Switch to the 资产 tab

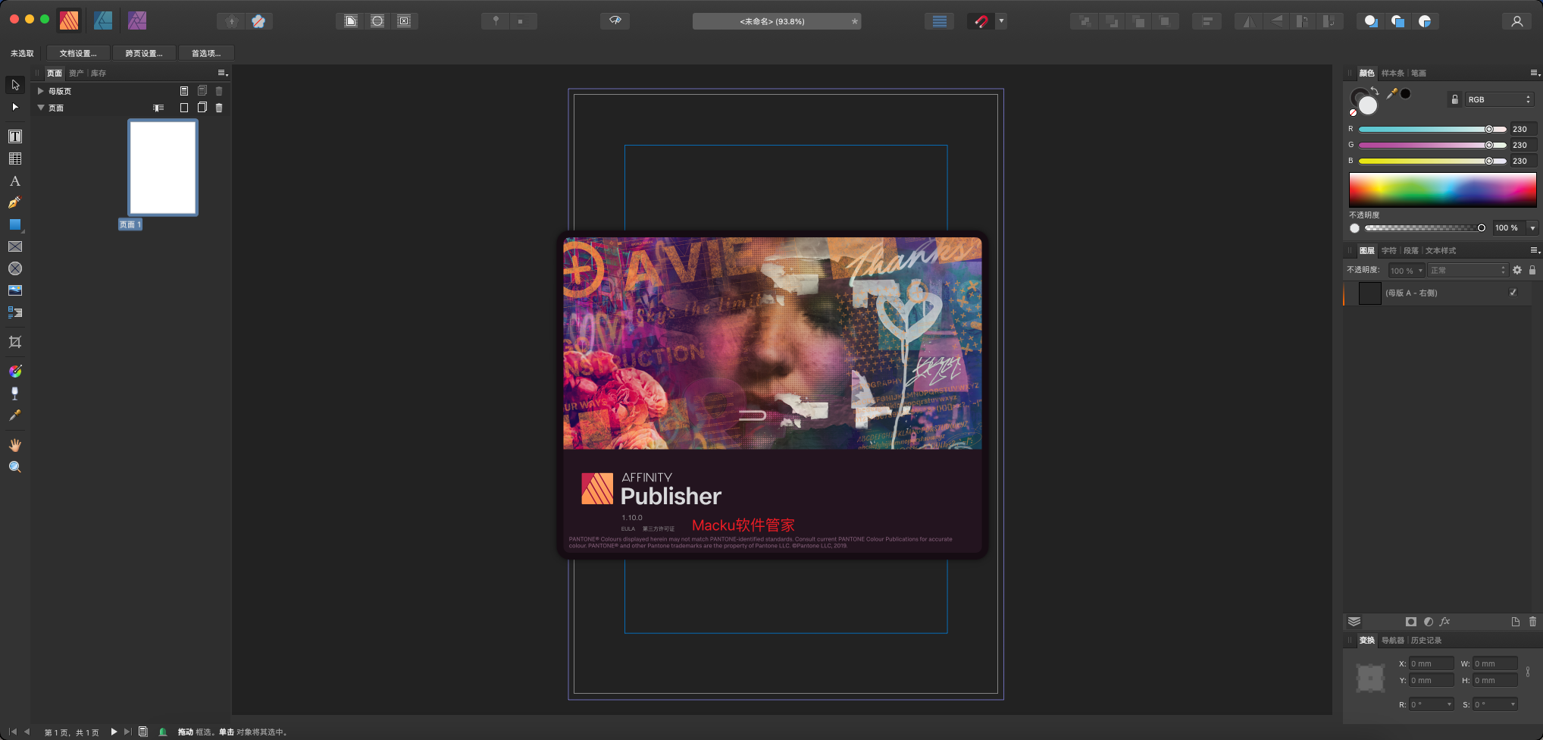pos(76,74)
